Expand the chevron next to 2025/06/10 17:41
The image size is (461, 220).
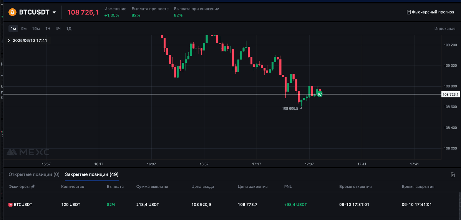click(9, 40)
